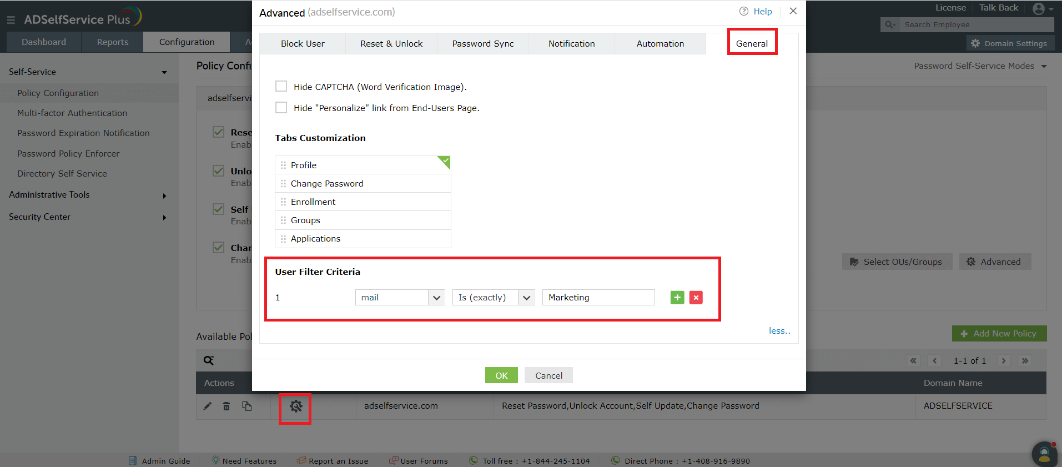
Task: Open the chat assistant icon
Action: [1044, 454]
